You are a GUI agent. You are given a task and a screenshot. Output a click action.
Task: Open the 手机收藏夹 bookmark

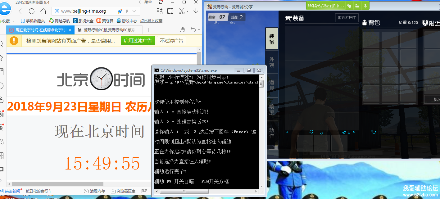tap(33, 21)
